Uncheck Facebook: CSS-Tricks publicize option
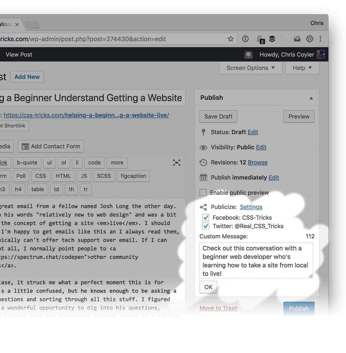Screen dimensions: 346x353 click(206, 217)
